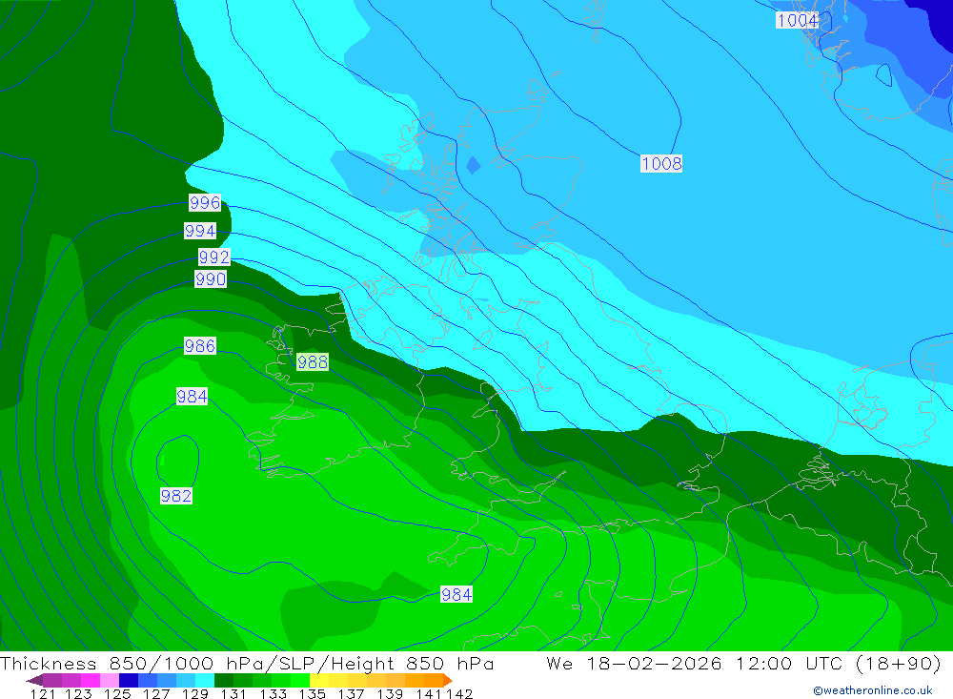
Task: Click the 125 legend value
Action: point(117,694)
